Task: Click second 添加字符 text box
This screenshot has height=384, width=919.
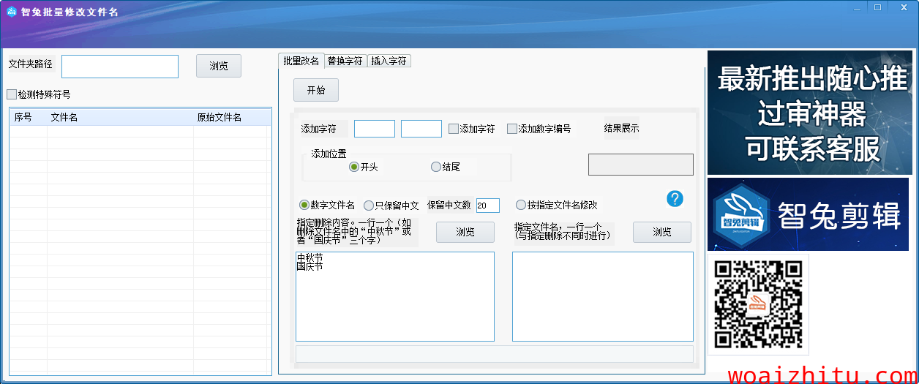Action: coord(421,129)
